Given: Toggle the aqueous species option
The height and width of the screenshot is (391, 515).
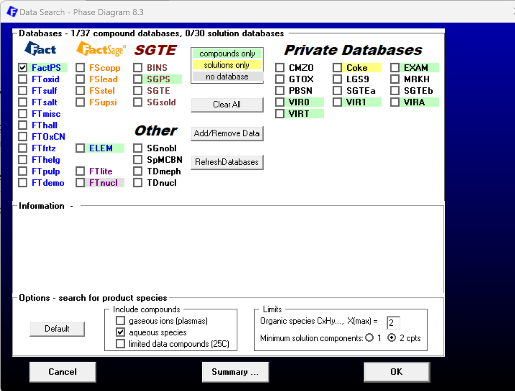Looking at the screenshot, I should pyautogui.click(x=120, y=332).
